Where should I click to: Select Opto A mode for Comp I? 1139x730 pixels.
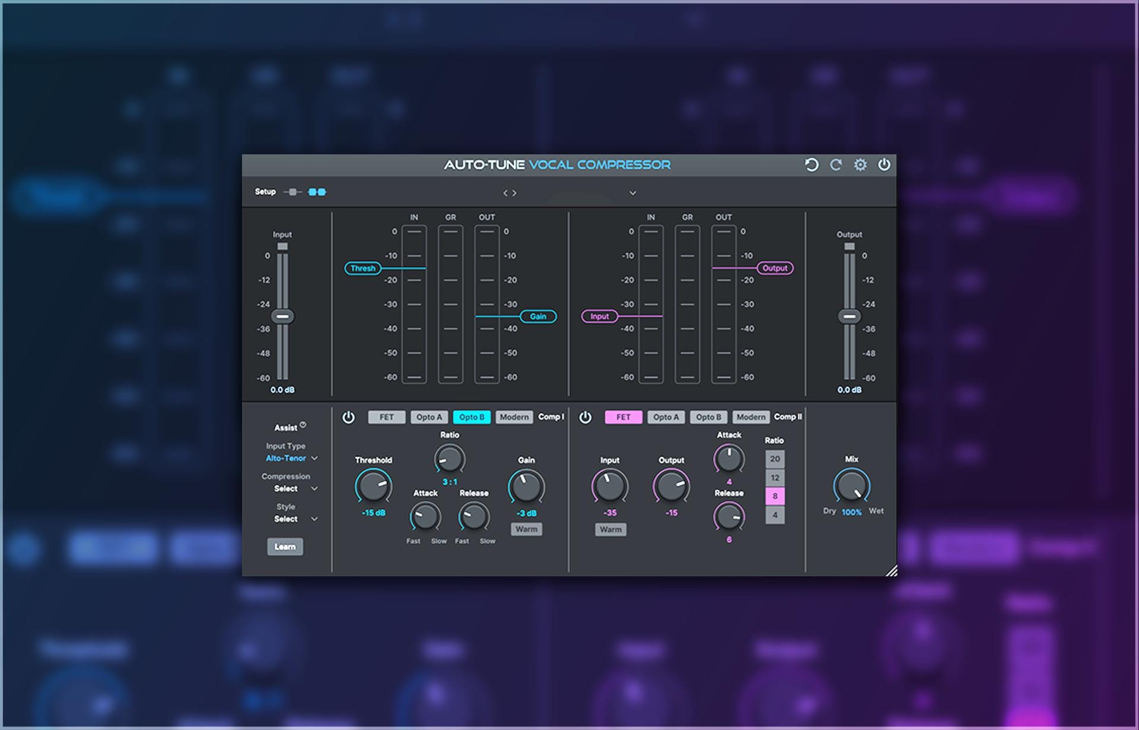pyautogui.click(x=429, y=417)
